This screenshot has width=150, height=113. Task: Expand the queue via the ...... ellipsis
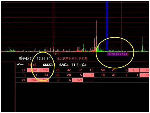click(90, 81)
